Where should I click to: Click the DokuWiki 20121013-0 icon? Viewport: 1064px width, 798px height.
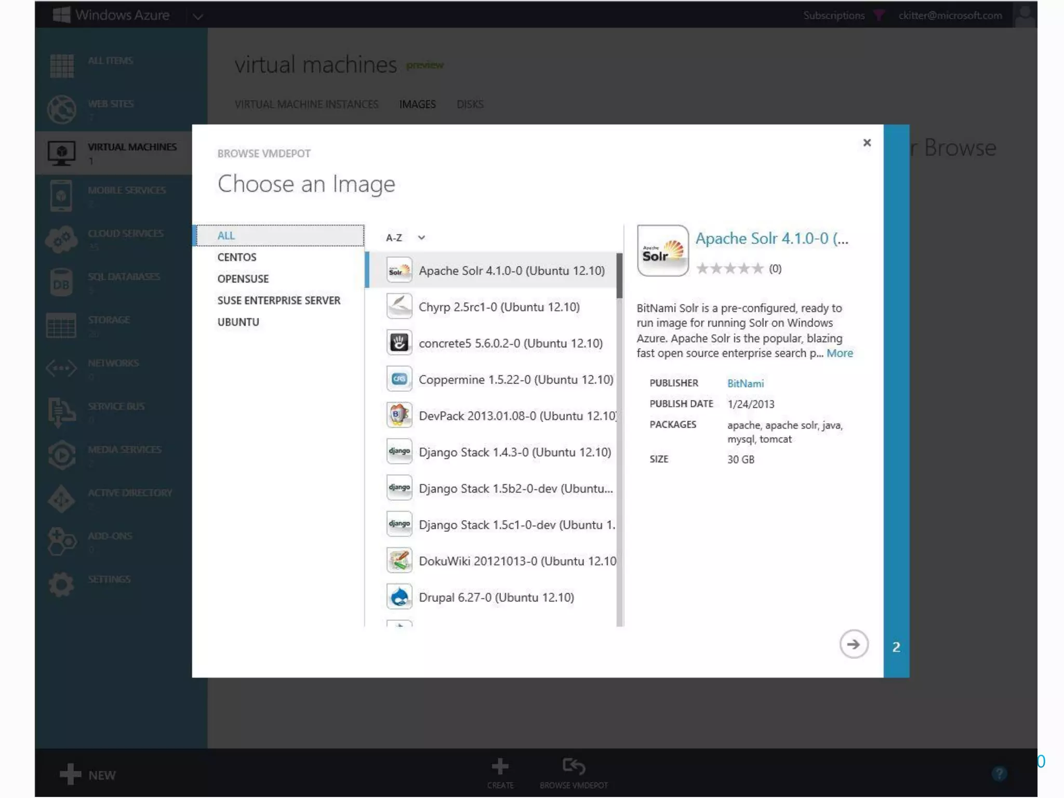(399, 561)
